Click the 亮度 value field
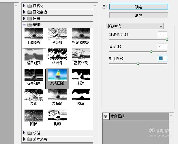This screenshot has width=178, height=144. click(x=162, y=46)
